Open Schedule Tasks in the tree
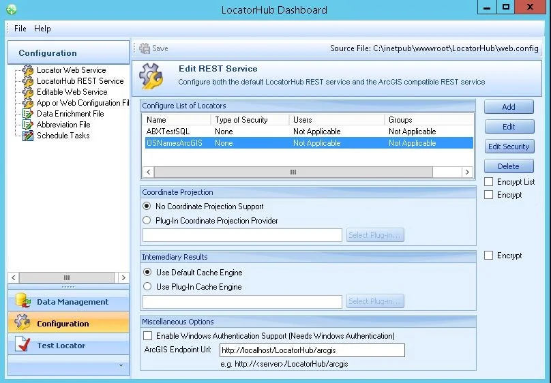 pyautogui.click(x=63, y=136)
